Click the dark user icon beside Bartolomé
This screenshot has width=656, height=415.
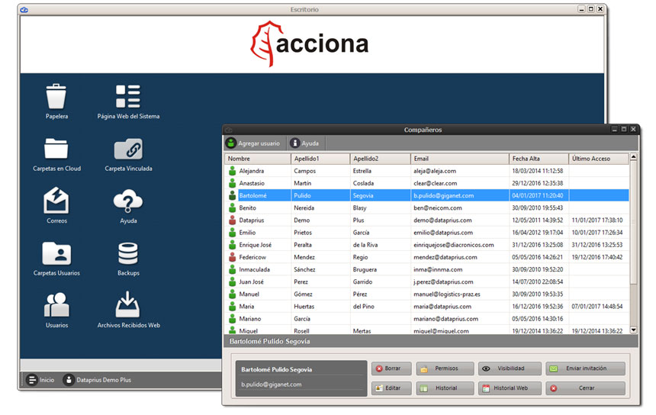click(x=232, y=195)
